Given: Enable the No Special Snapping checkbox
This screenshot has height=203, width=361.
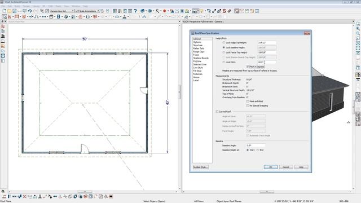Looking at the screenshot, I should point(248,105).
